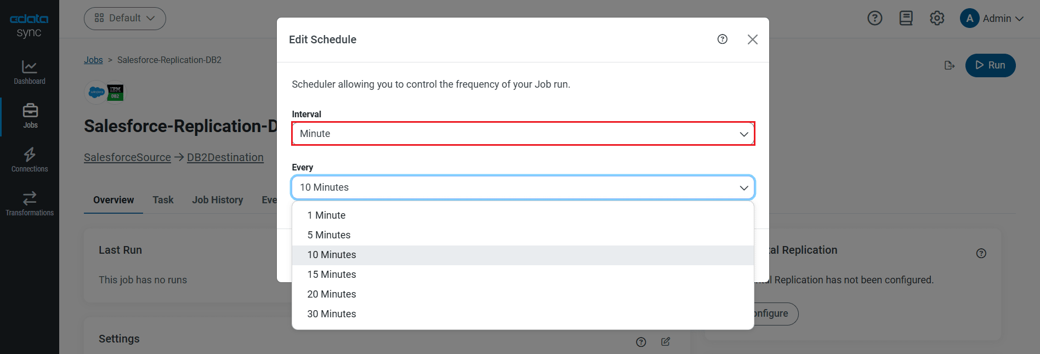The image size is (1040, 354).
Task: Choose 30 Minutes from the list
Action: tap(332, 314)
